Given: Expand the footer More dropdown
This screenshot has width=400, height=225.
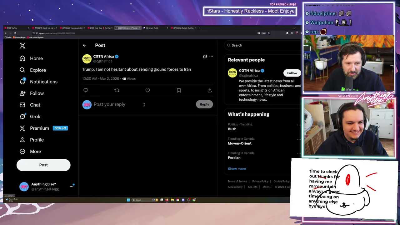Looking at the screenshot, I should (x=267, y=187).
